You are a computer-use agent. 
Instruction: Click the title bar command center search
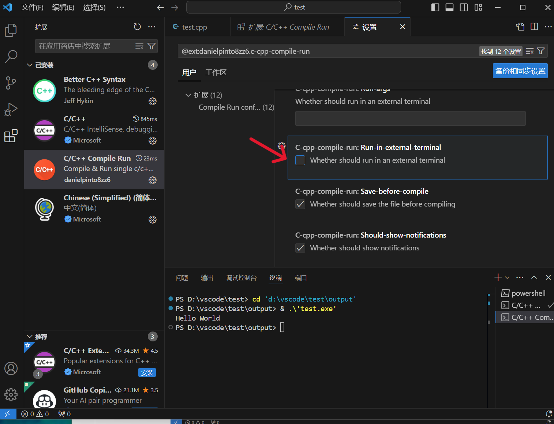pyautogui.click(x=293, y=7)
